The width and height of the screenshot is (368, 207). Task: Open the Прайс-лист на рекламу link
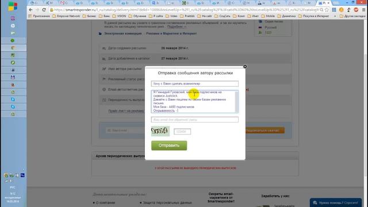click(x=126, y=111)
